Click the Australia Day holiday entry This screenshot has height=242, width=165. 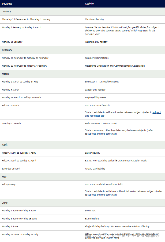96,42
